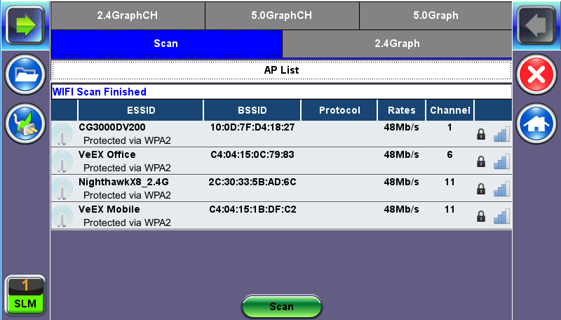Click lock icon on VeEx Office row
561x320 pixels.
481,161
